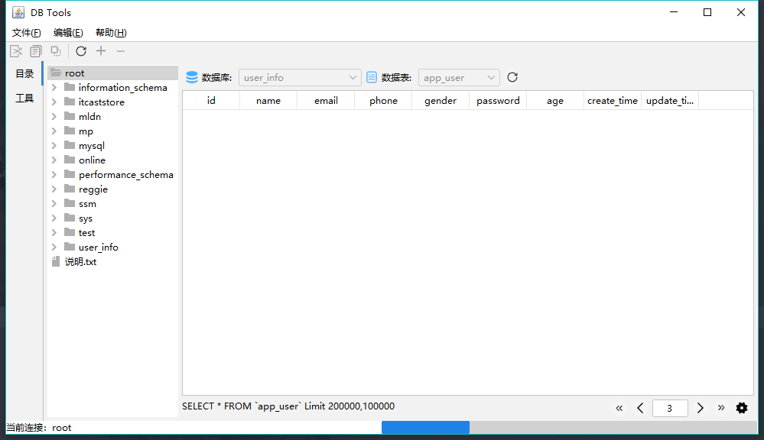Click the toolbar refresh icon
Image resolution: width=764 pixels, height=440 pixels.
pyautogui.click(x=81, y=51)
